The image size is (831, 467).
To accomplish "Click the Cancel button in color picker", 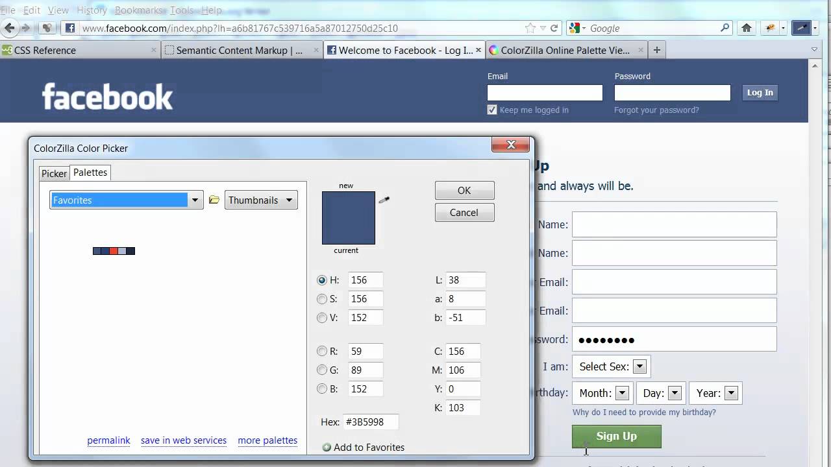I will [464, 212].
